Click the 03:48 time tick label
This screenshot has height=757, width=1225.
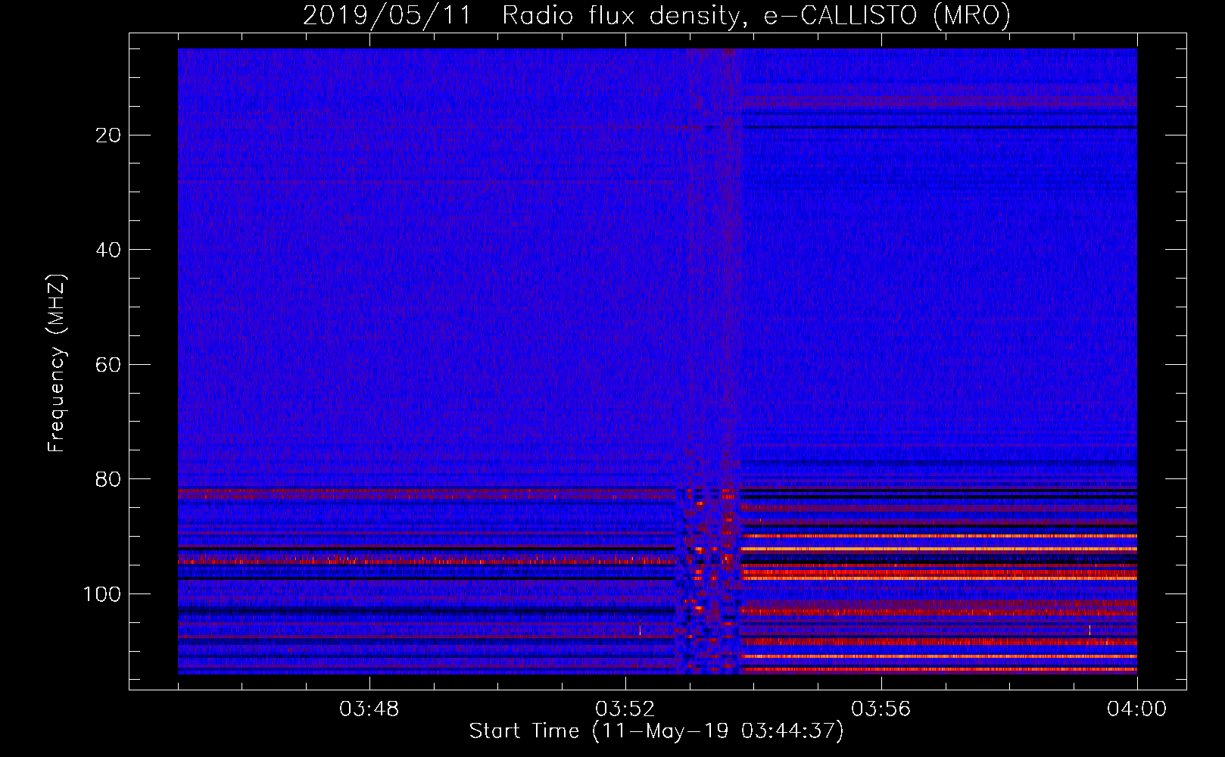(369, 709)
